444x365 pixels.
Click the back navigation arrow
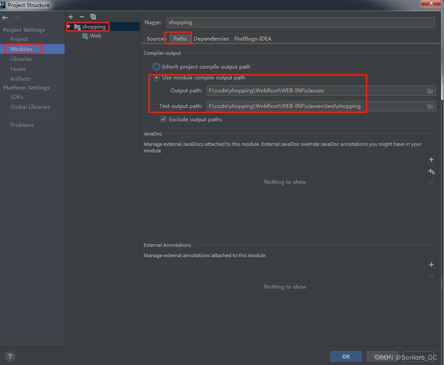click(5, 18)
